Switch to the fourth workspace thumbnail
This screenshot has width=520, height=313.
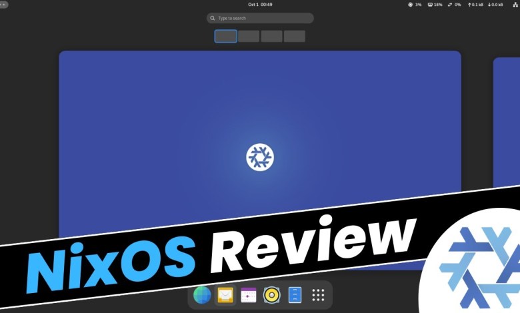(x=295, y=36)
